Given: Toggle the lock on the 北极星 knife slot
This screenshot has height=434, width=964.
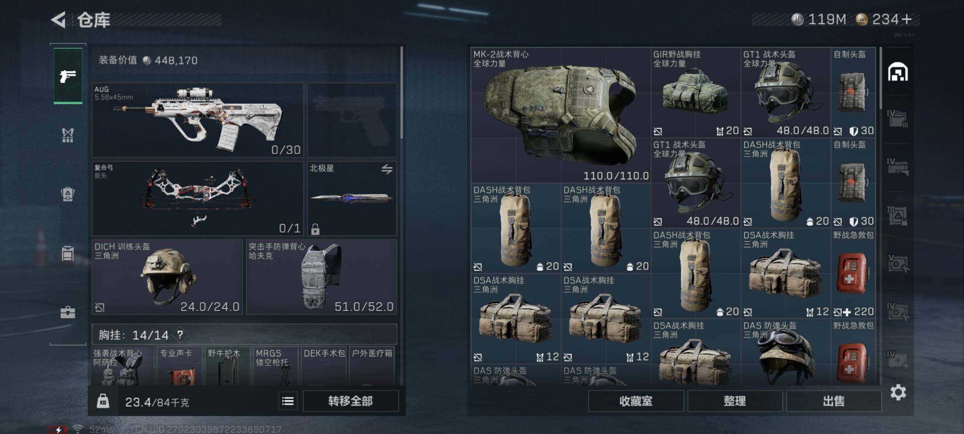Looking at the screenshot, I should tap(315, 229).
